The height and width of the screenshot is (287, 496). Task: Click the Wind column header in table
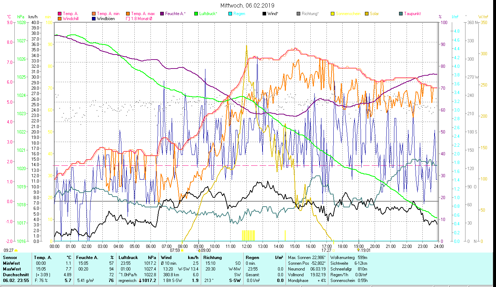point(167,258)
